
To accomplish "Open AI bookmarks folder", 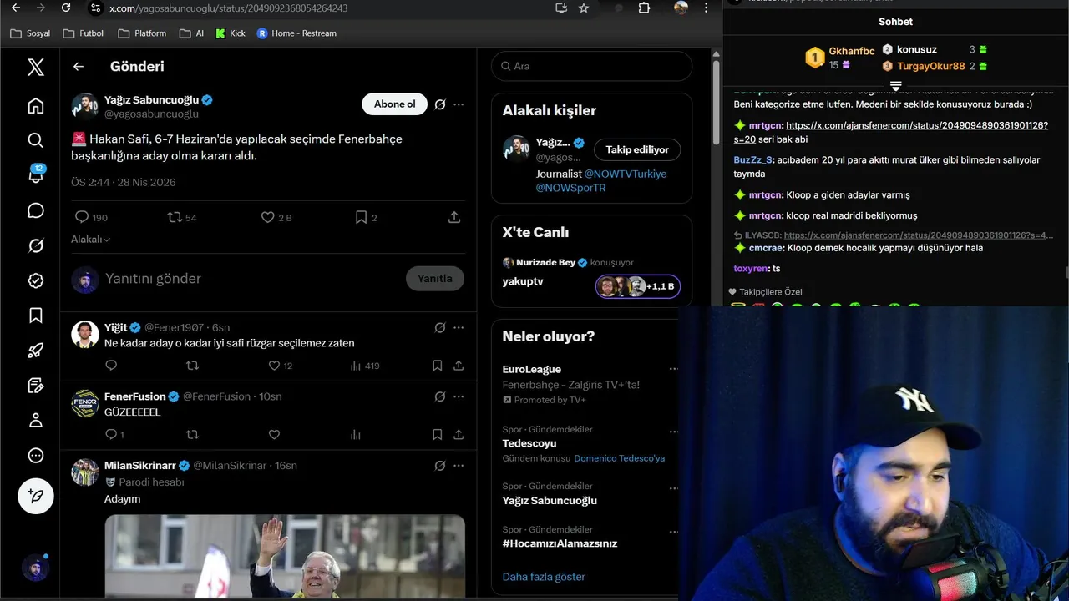I will click(191, 33).
